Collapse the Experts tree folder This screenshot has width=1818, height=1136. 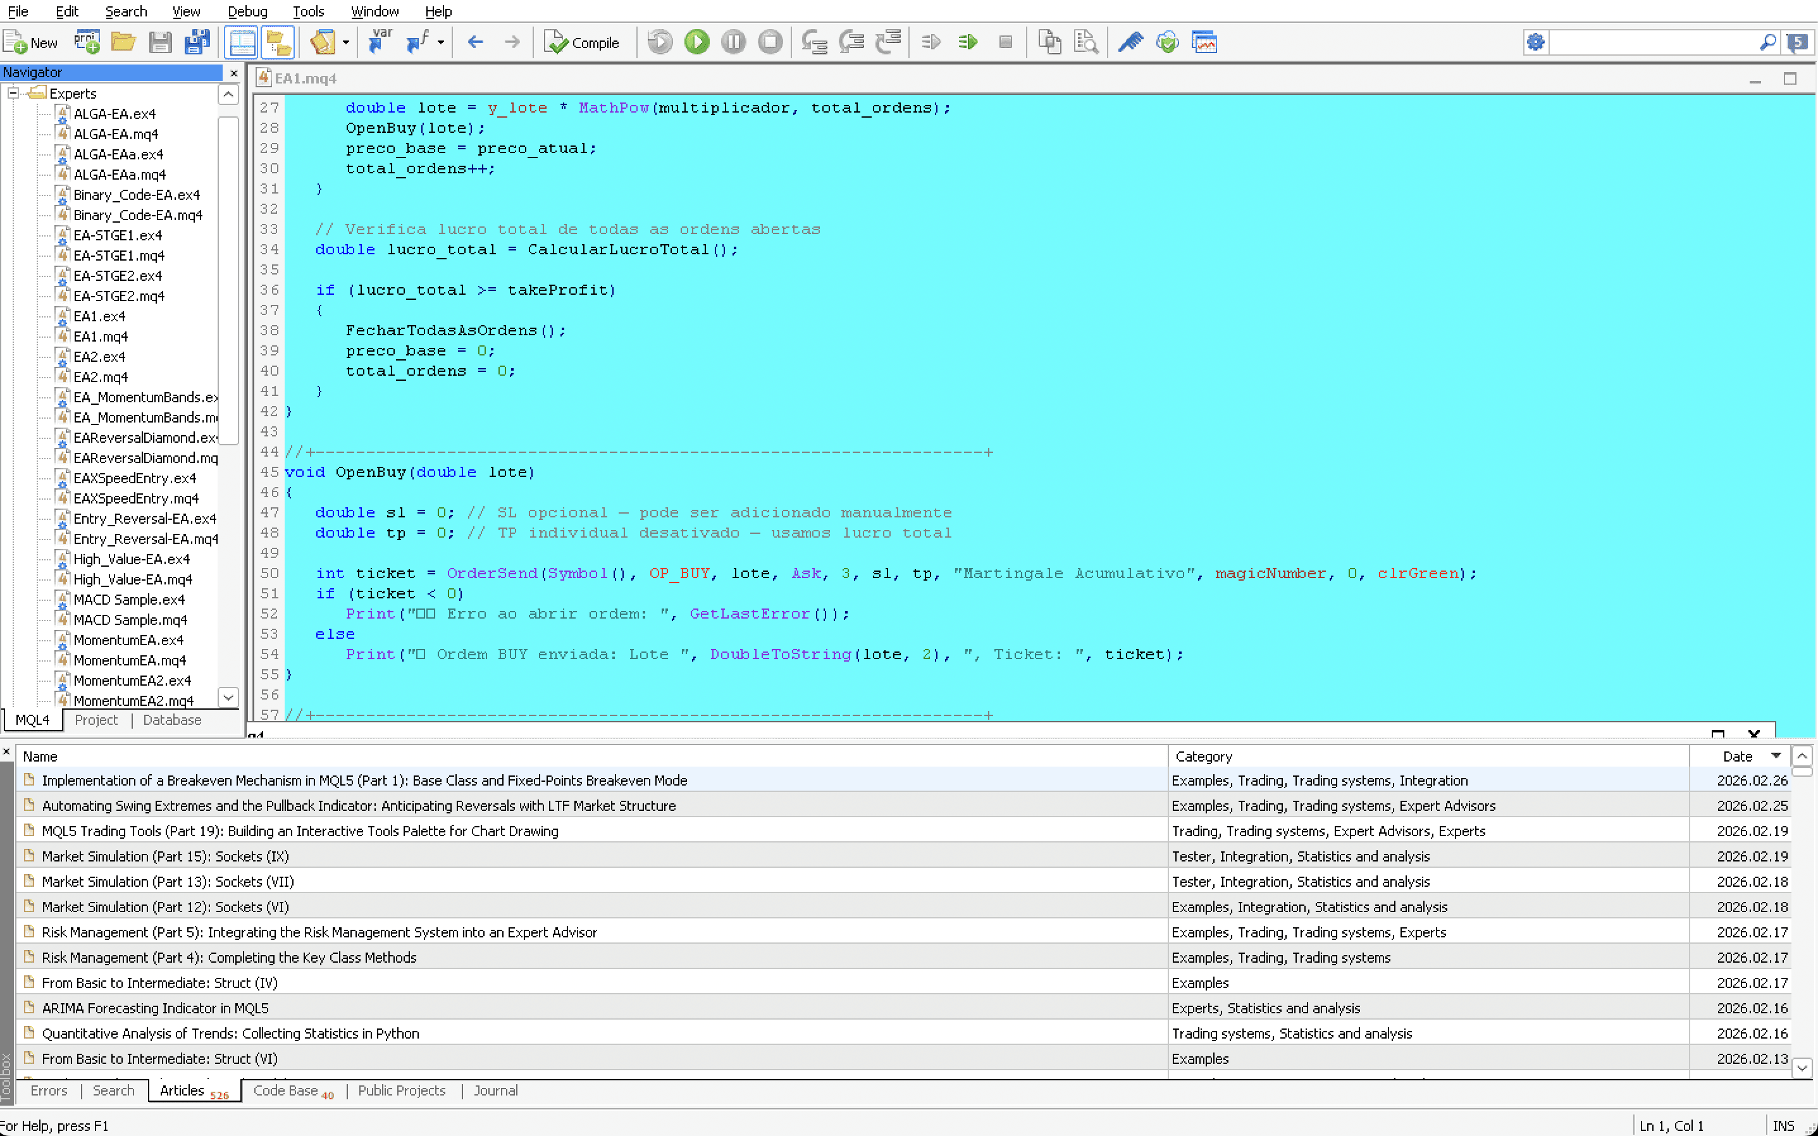(13, 93)
